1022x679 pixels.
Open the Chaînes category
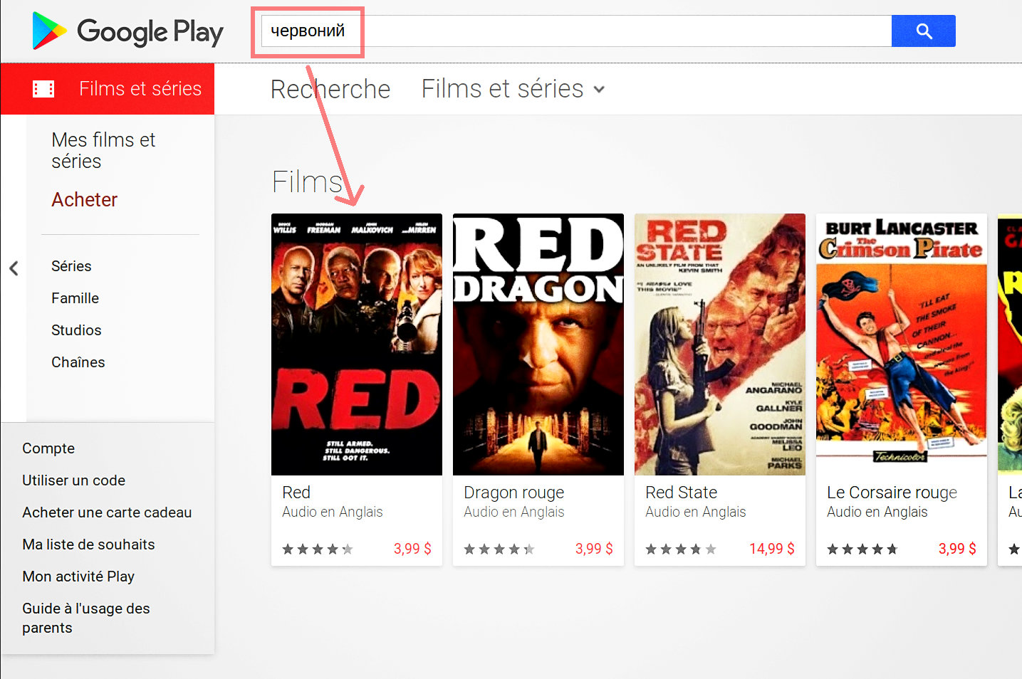click(78, 362)
